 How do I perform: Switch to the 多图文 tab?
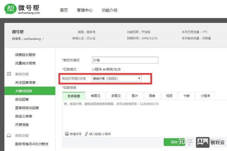click(116, 96)
